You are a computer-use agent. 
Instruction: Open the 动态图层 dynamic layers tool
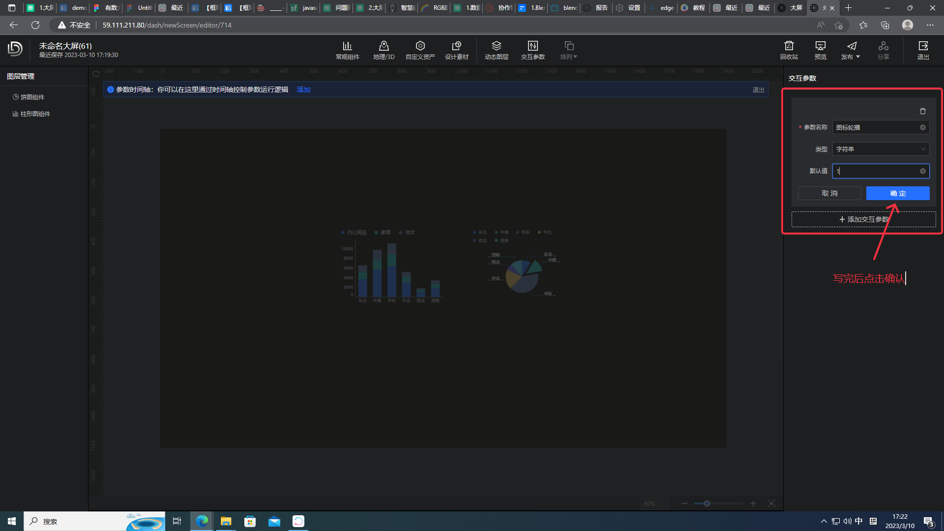pos(496,50)
